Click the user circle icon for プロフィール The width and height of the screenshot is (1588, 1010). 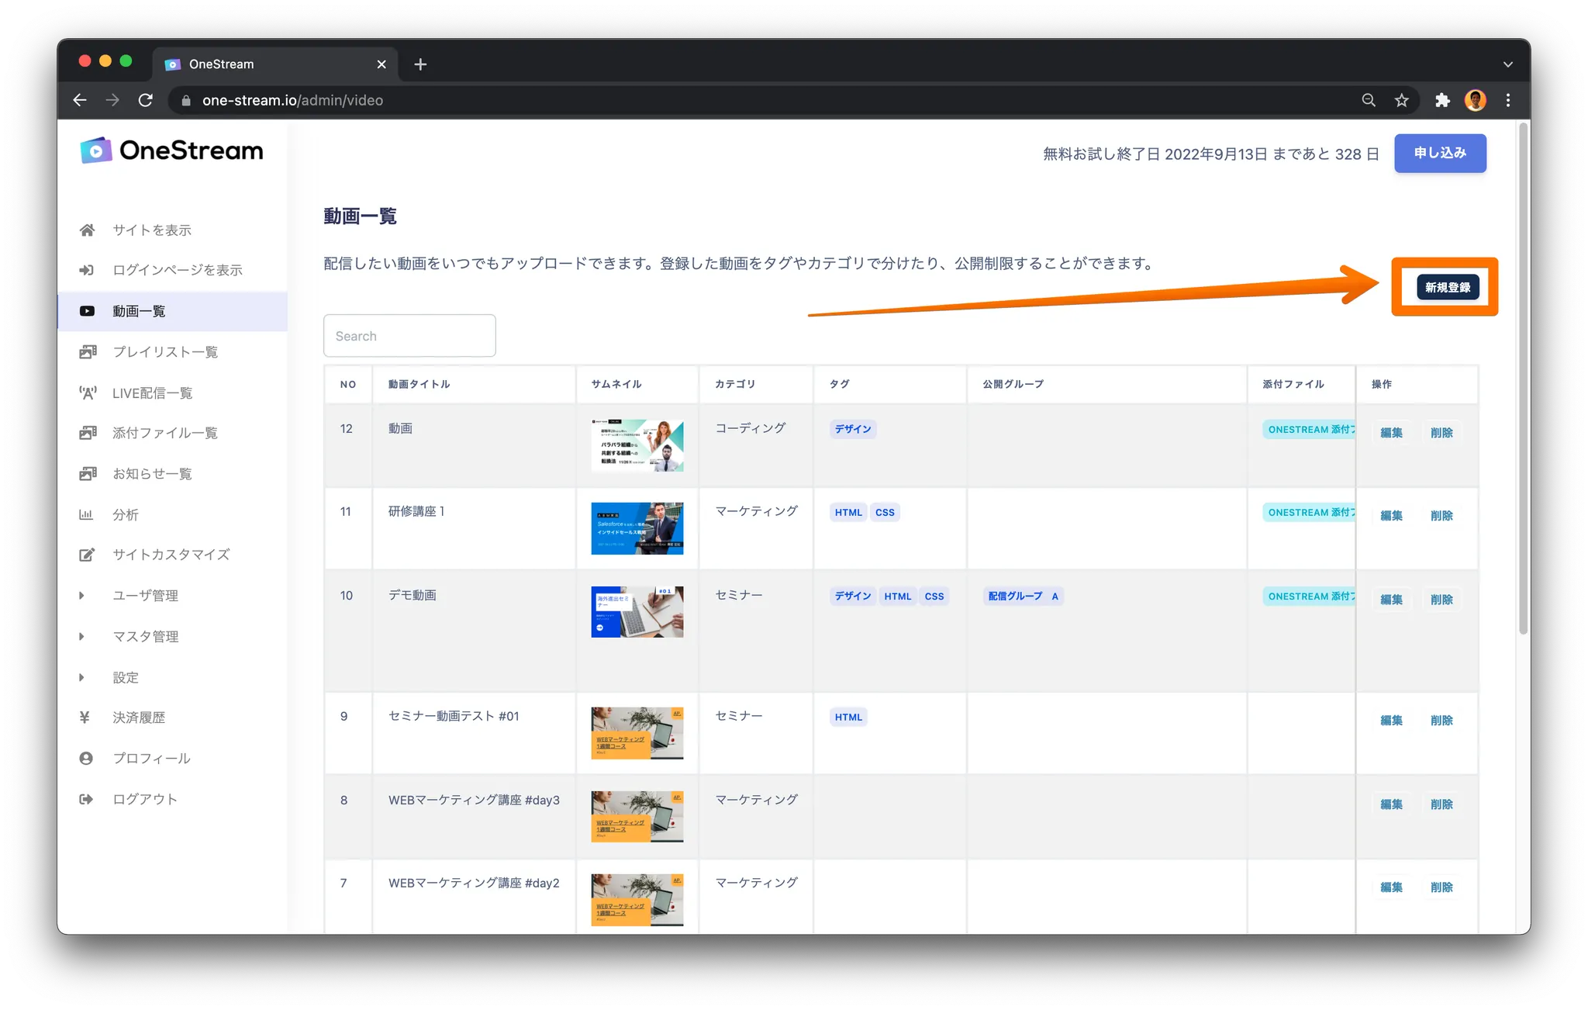(86, 758)
